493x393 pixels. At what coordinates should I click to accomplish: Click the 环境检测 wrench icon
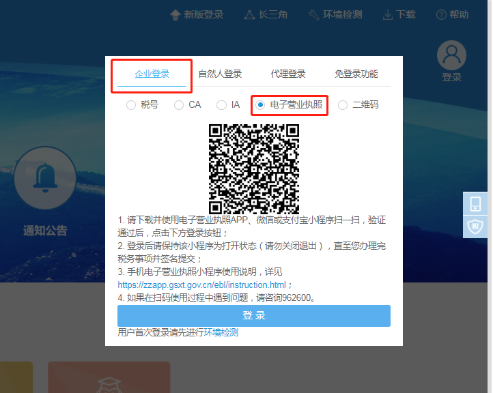(314, 15)
